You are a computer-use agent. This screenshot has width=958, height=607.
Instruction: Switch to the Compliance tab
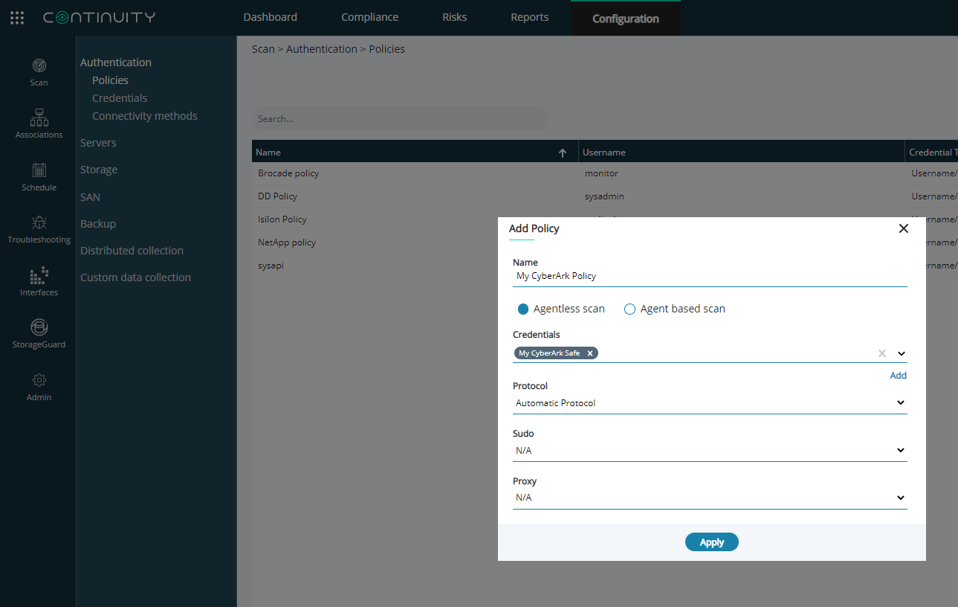click(369, 17)
